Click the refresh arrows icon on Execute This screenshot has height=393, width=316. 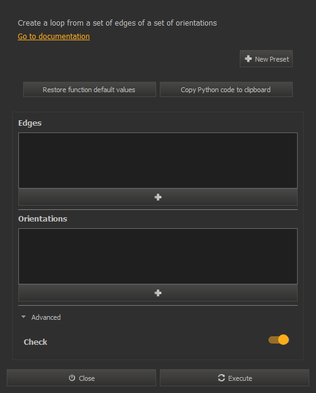tap(221, 378)
